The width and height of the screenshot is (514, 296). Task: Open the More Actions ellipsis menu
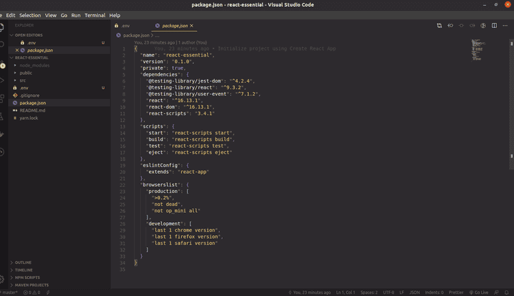(505, 25)
